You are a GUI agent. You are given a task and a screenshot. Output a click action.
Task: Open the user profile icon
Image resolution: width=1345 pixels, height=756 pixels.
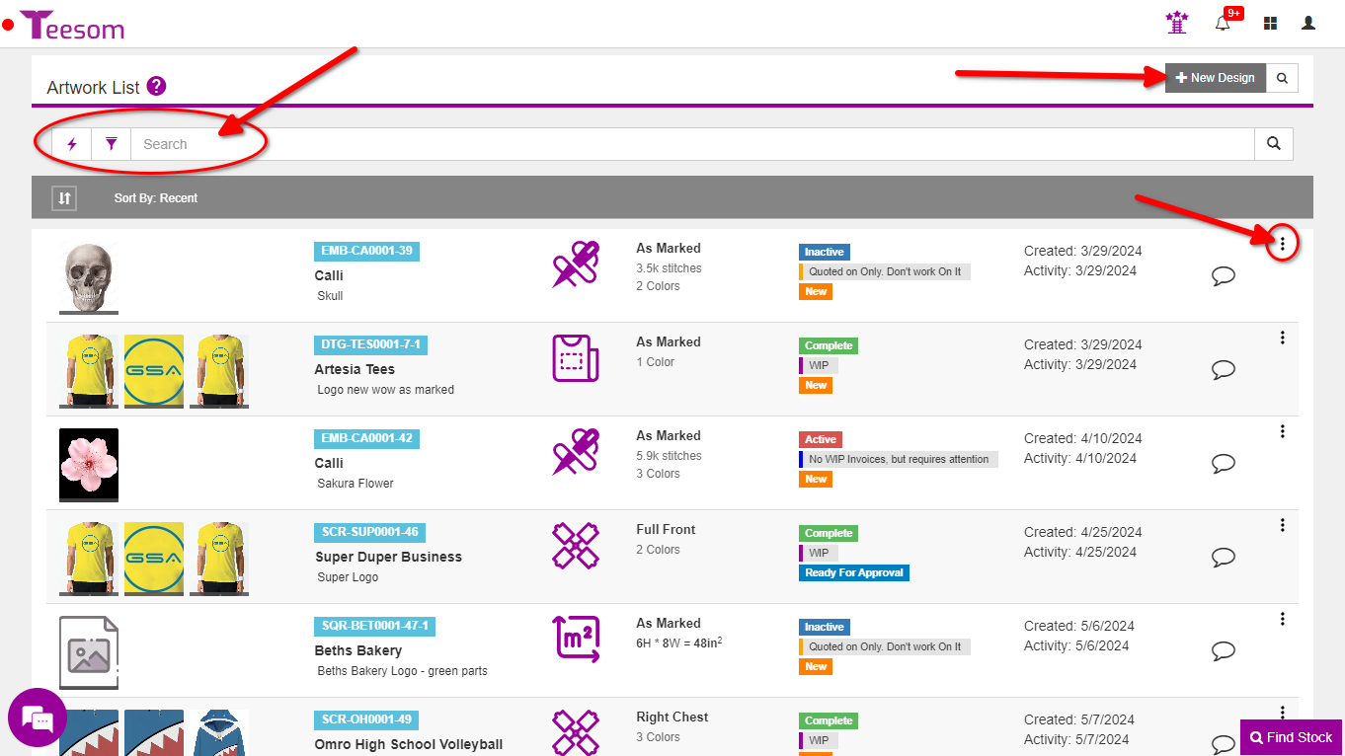[x=1308, y=23]
